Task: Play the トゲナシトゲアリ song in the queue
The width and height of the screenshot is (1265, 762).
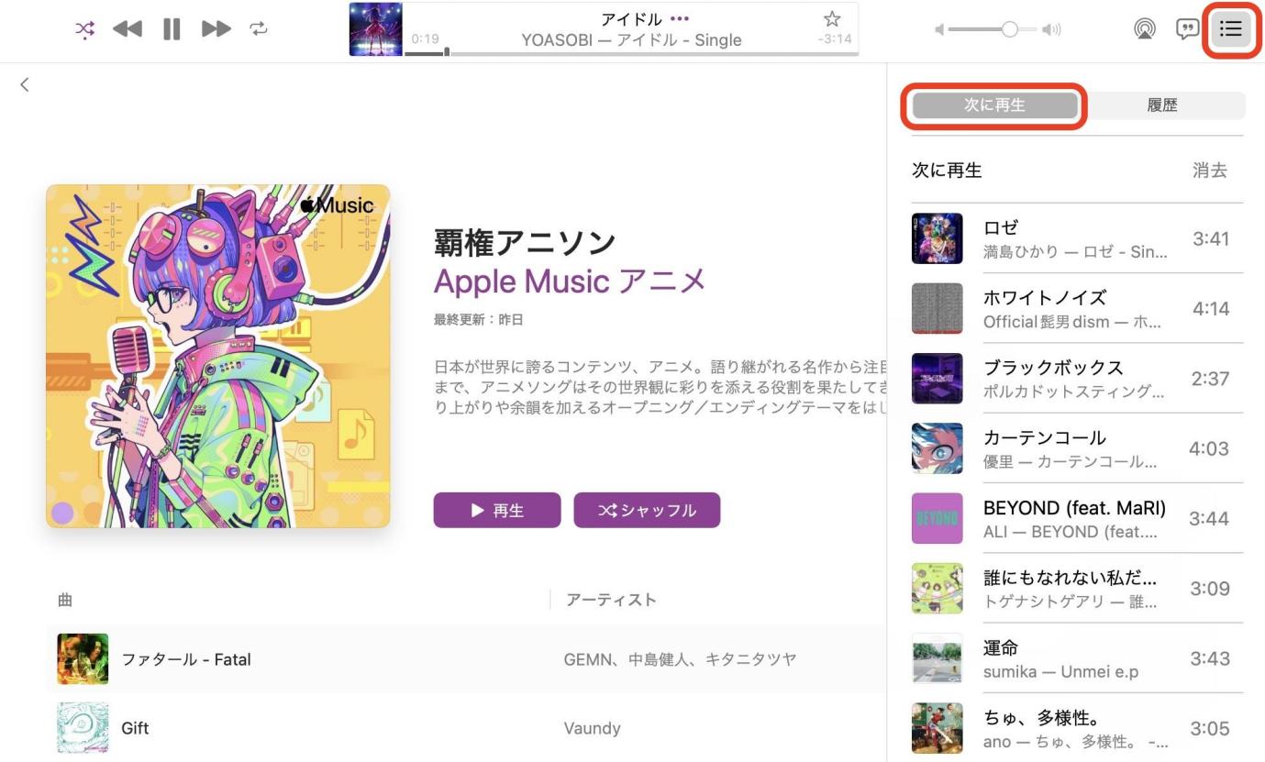Action: pyautogui.click(x=1078, y=589)
